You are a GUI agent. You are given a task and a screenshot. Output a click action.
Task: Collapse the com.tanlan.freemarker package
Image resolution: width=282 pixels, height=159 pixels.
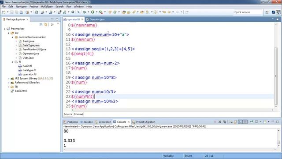[13, 37]
